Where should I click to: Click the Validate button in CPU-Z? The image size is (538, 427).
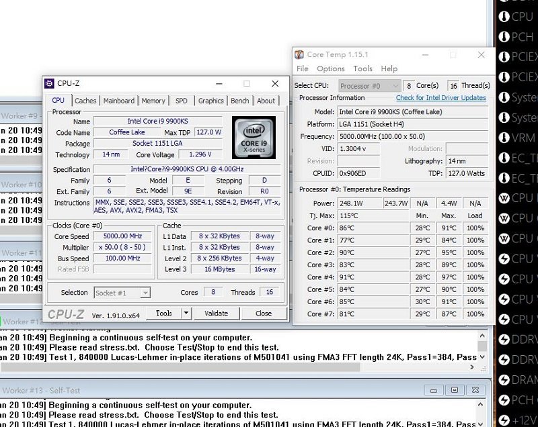coord(216,313)
